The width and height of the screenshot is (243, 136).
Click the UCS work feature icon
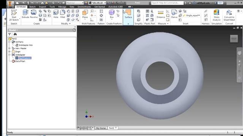[92, 20]
